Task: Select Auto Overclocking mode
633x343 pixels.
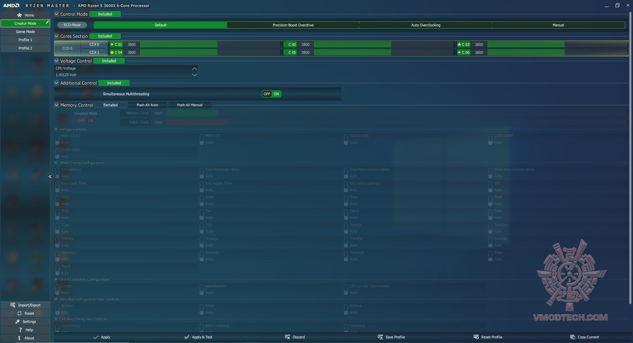Action: pos(426,25)
